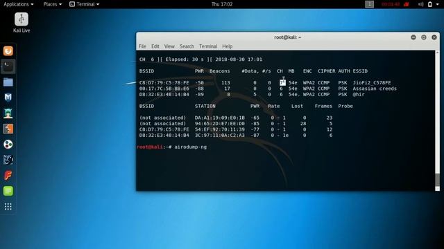Click the Probe column header

click(345, 106)
